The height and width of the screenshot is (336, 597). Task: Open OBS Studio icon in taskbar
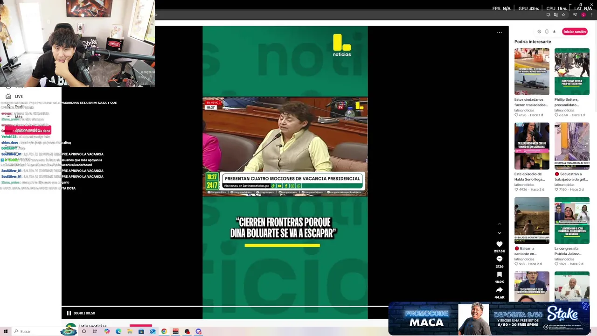click(x=187, y=331)
